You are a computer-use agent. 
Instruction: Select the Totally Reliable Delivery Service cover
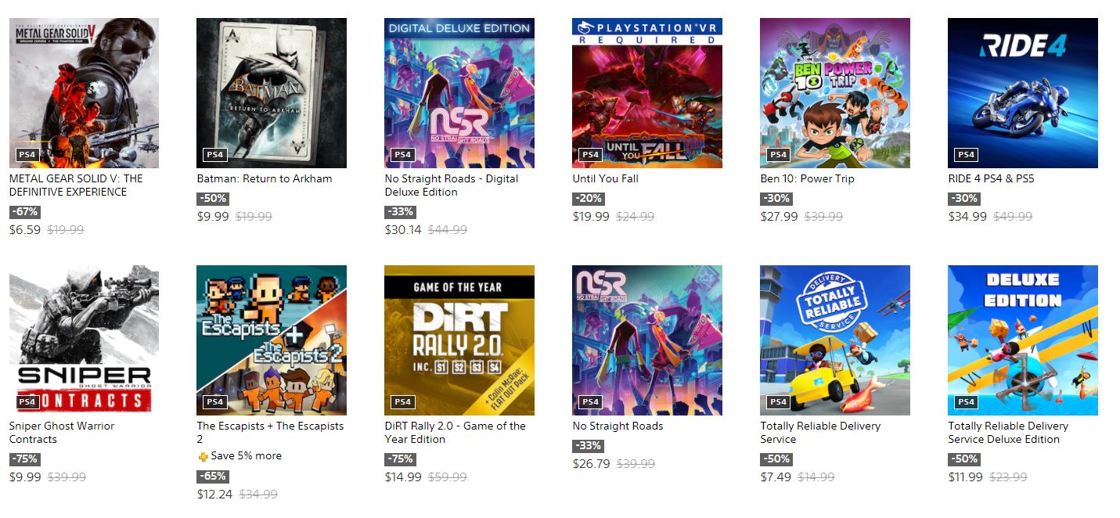point(835,340)
